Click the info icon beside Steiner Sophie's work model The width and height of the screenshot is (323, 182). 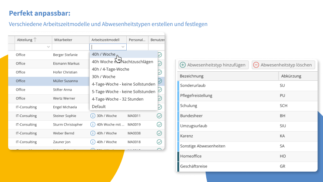93,116
